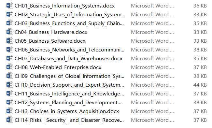
Task: Click Microsoft Word type of Ch04_Business_Hardware row
Action: pos(152,32)
